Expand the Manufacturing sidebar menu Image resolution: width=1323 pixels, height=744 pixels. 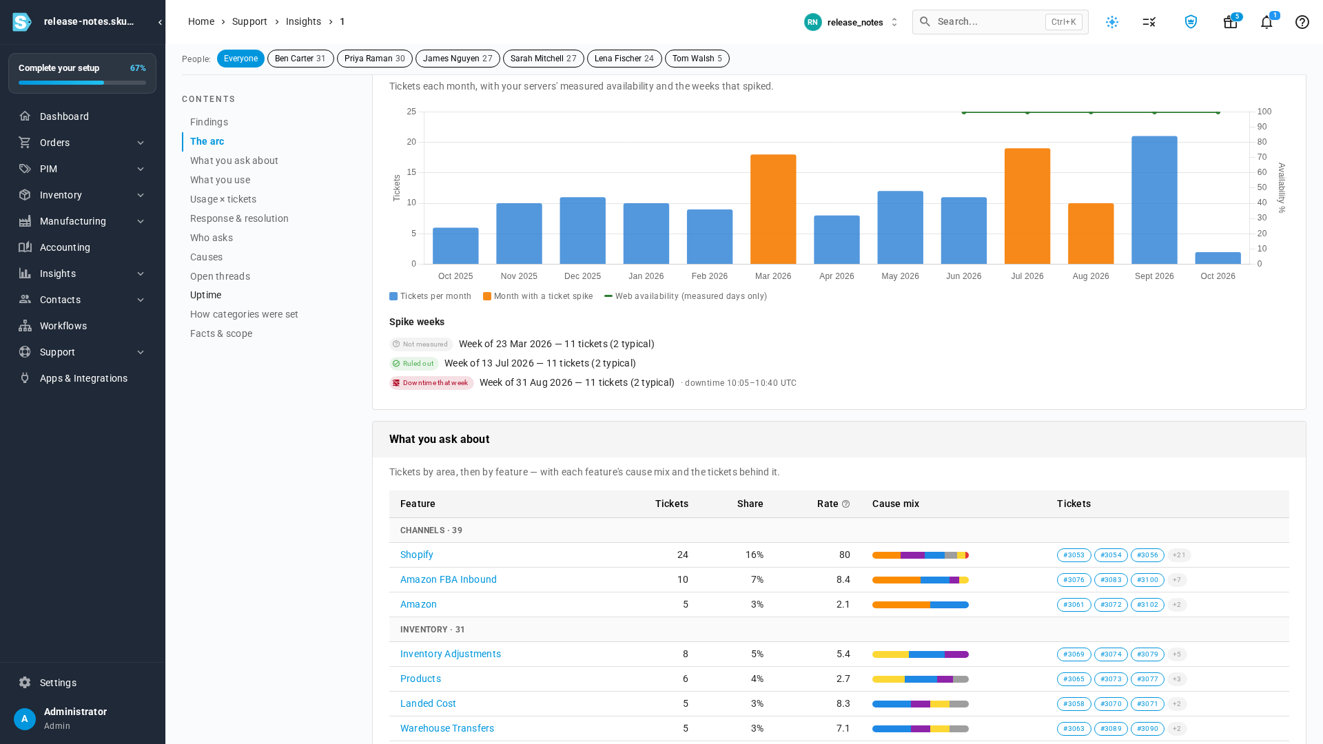coord(83,221)
